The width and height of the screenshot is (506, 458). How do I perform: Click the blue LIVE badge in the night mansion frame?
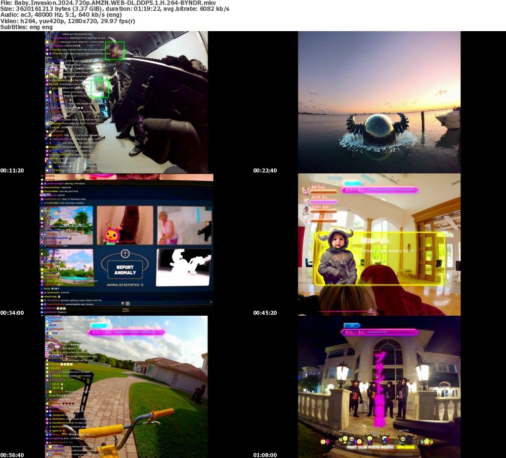point(351,326)
